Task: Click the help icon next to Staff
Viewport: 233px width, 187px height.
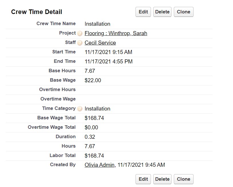Action: tap(80, 43)
